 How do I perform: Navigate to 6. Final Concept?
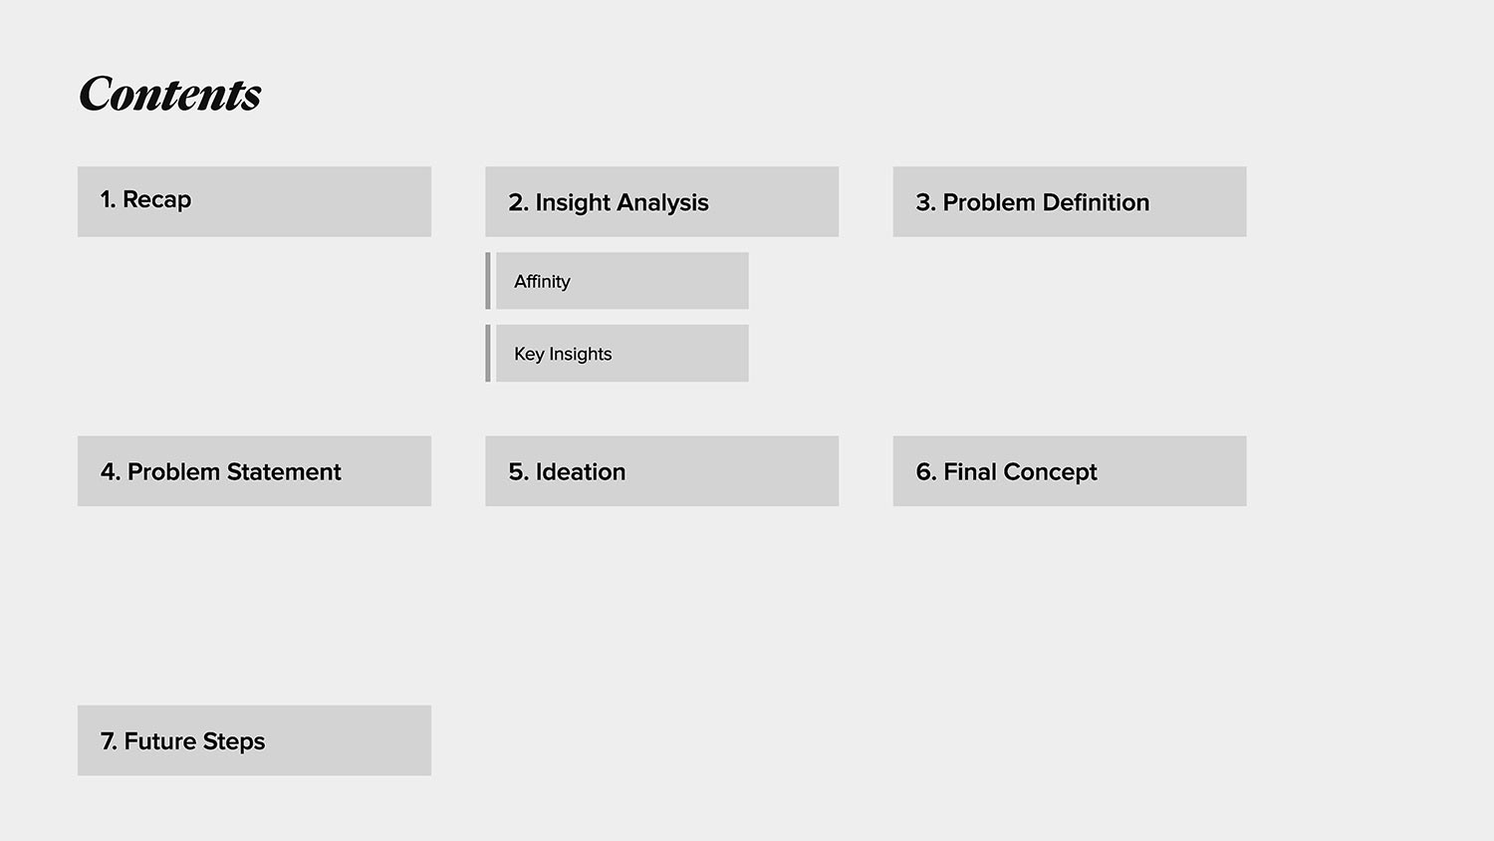coord(1069,470)
